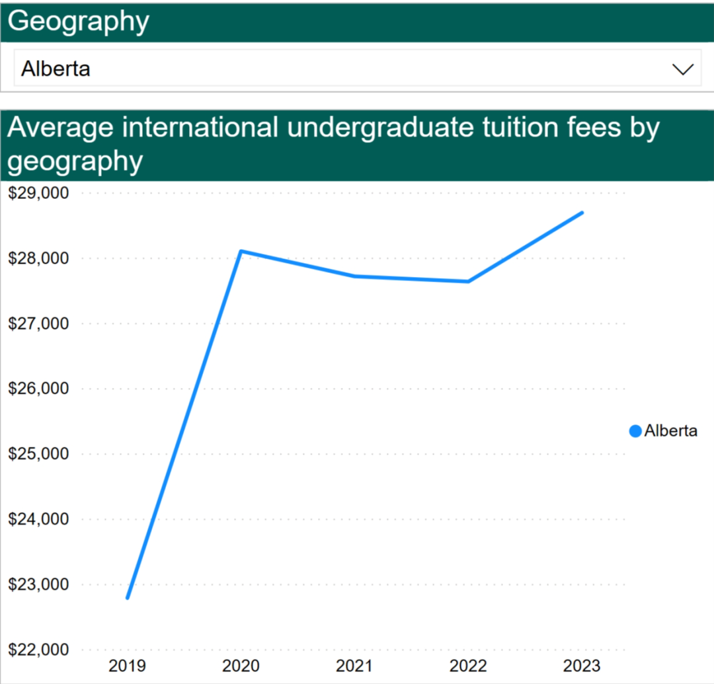Viewport: 714px width, 684px height.
Task: Click the 2023 x-axis label
Action: click(582, 665)
